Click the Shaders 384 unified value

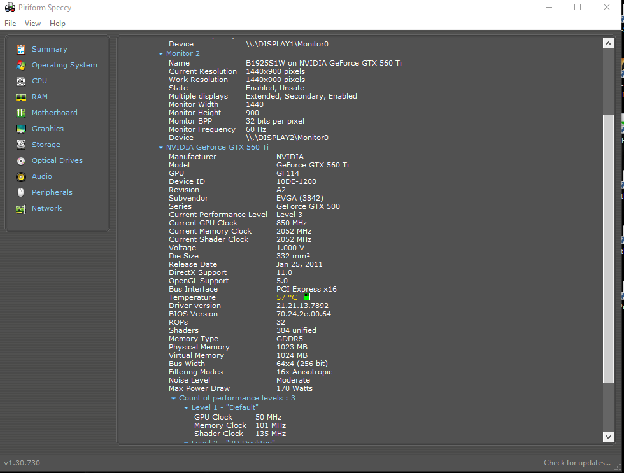[x=297, y=330]
